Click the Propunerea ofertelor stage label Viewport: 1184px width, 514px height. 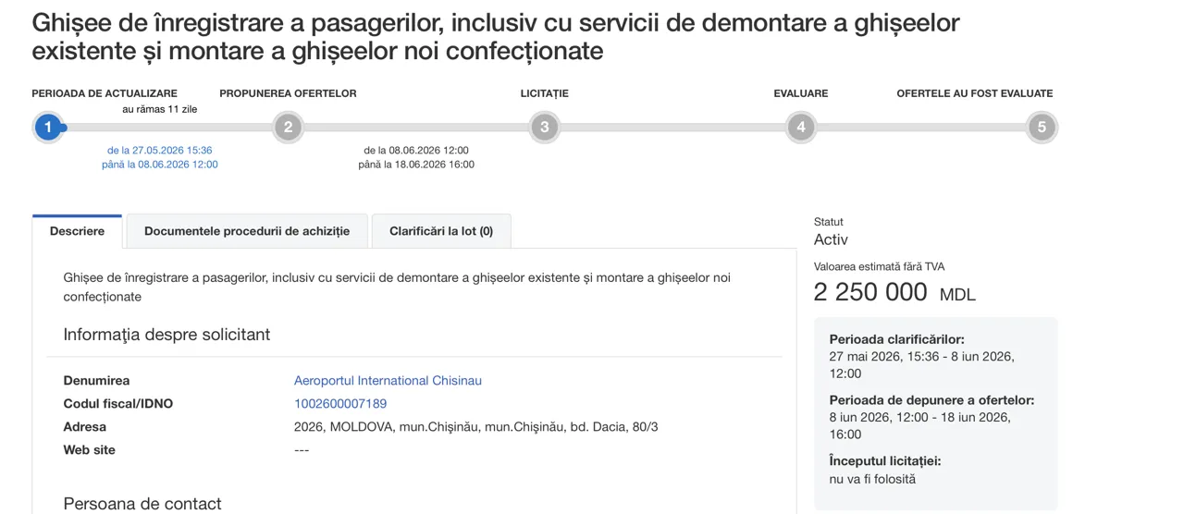click(288, 93)
